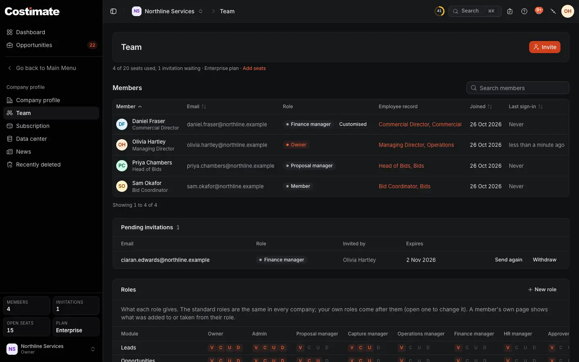Sort members by the Email column

(x=197, y=107)
